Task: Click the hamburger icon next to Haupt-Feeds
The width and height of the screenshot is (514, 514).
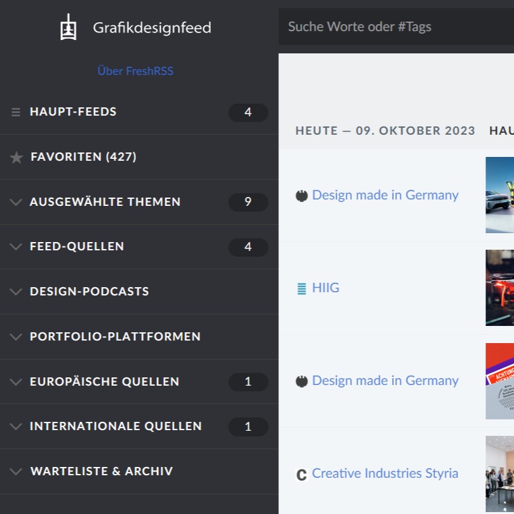Action: (16, 112)
